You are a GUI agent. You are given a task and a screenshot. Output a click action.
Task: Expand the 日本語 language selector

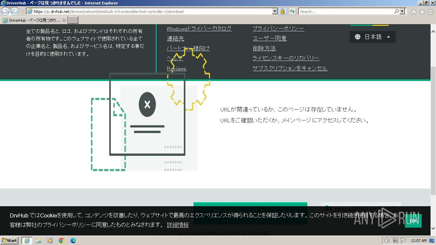pos(373,37)
